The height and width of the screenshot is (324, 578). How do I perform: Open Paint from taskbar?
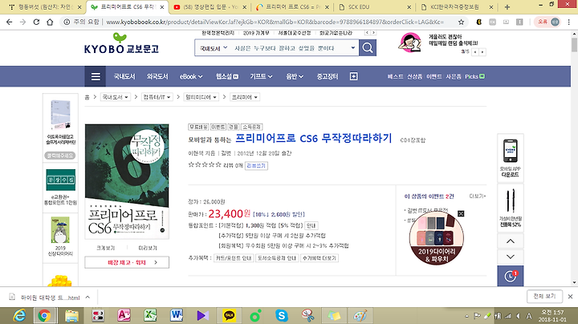click(360, 315)
